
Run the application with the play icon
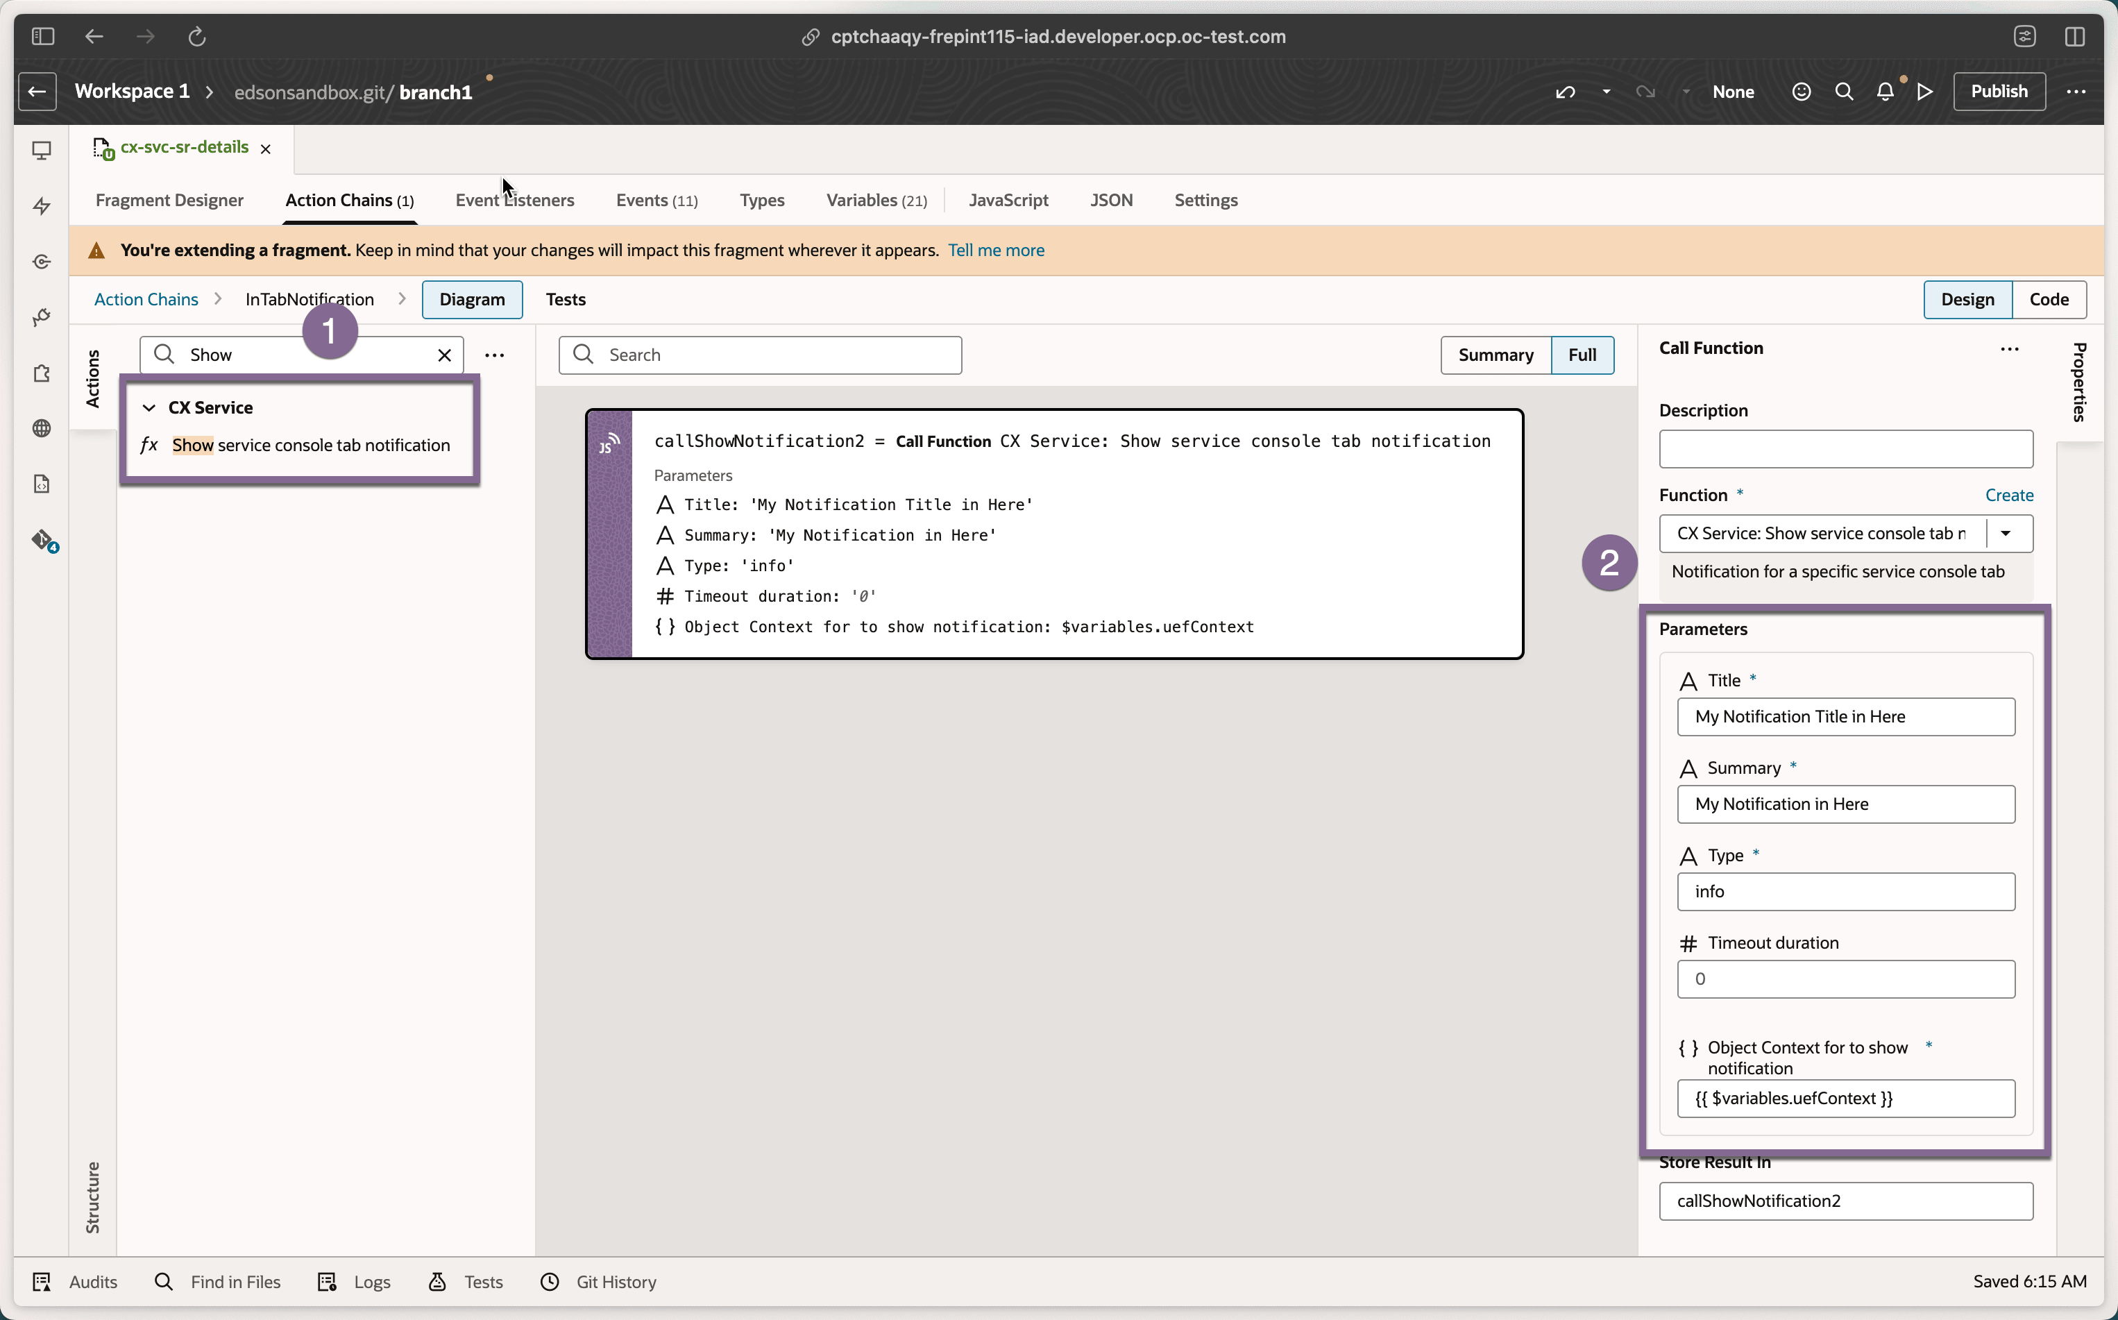click(1925, 92)
